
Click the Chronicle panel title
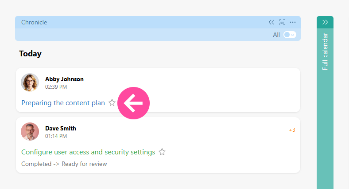34,22
